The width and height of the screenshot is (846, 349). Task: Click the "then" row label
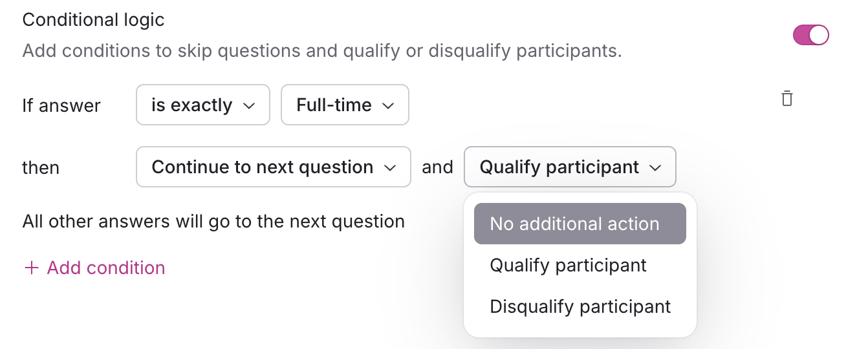41,168
